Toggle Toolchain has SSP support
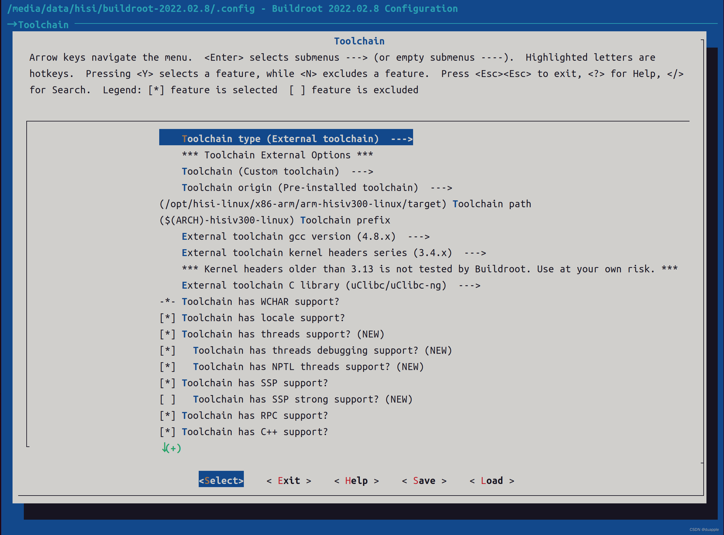This screenshot has width=724, height=535. [244, 383]
